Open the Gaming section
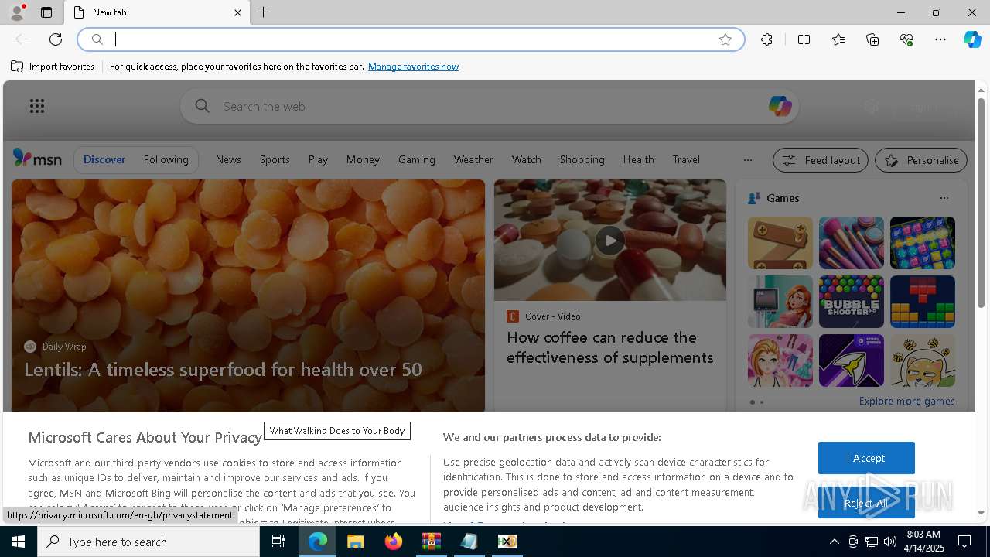The width and height of the screenshot is (990, 557). [417, 159]
